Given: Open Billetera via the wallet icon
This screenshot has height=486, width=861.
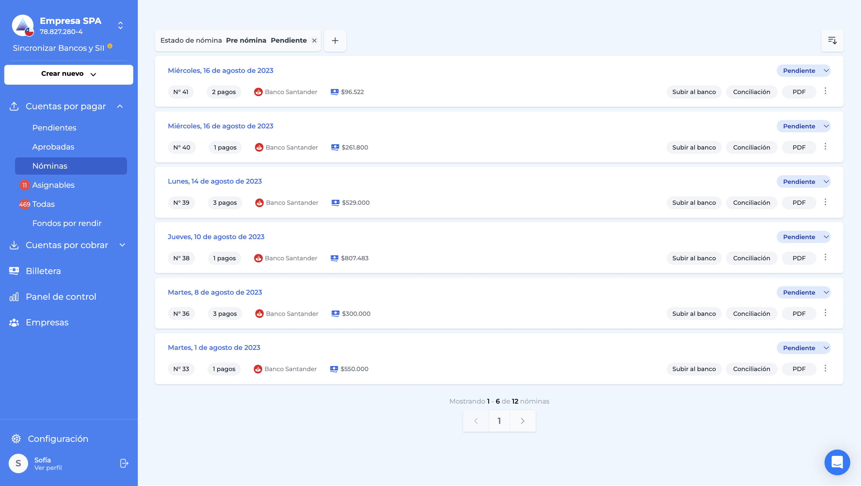Looking at the screenshot, I should pyautogui.click(x=14, y=271).
